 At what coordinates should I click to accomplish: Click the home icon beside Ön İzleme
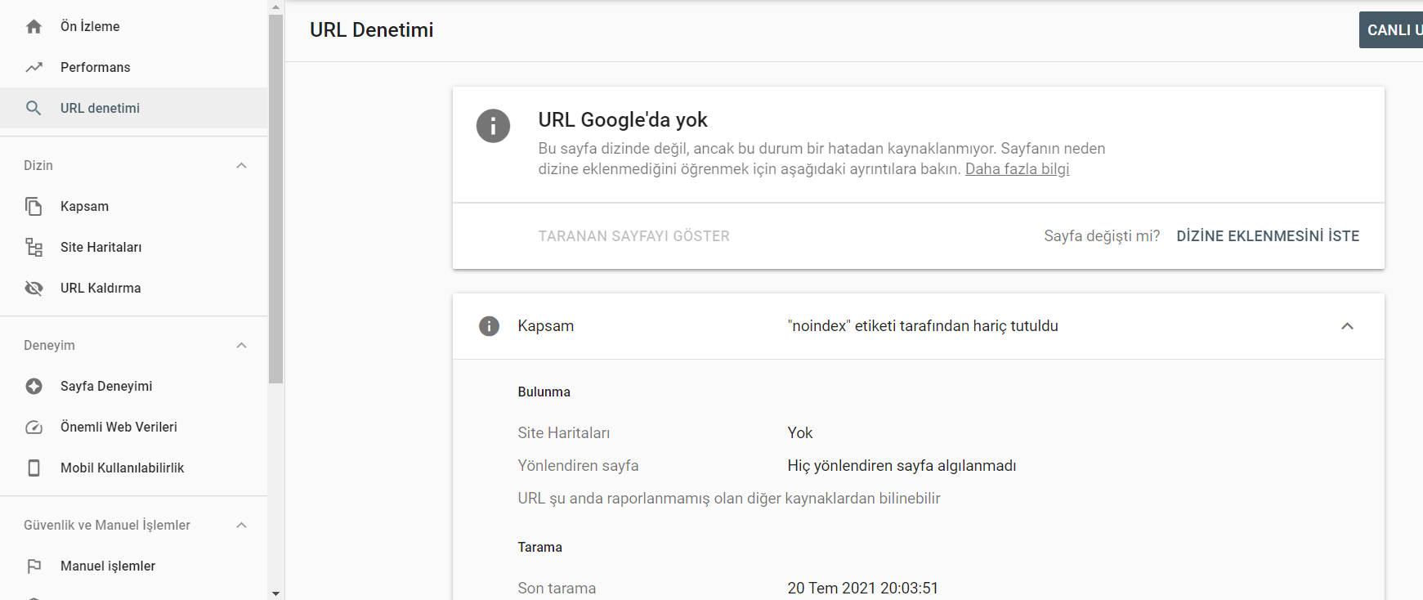(34, 26)
